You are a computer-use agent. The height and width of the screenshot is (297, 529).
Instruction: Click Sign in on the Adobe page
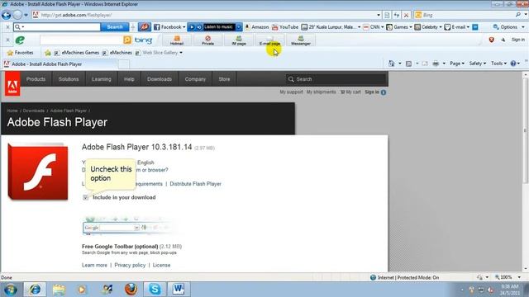pyautogui.click(x=372, y=92)
